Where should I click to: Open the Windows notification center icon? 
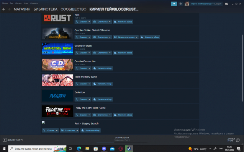[239, 149]
